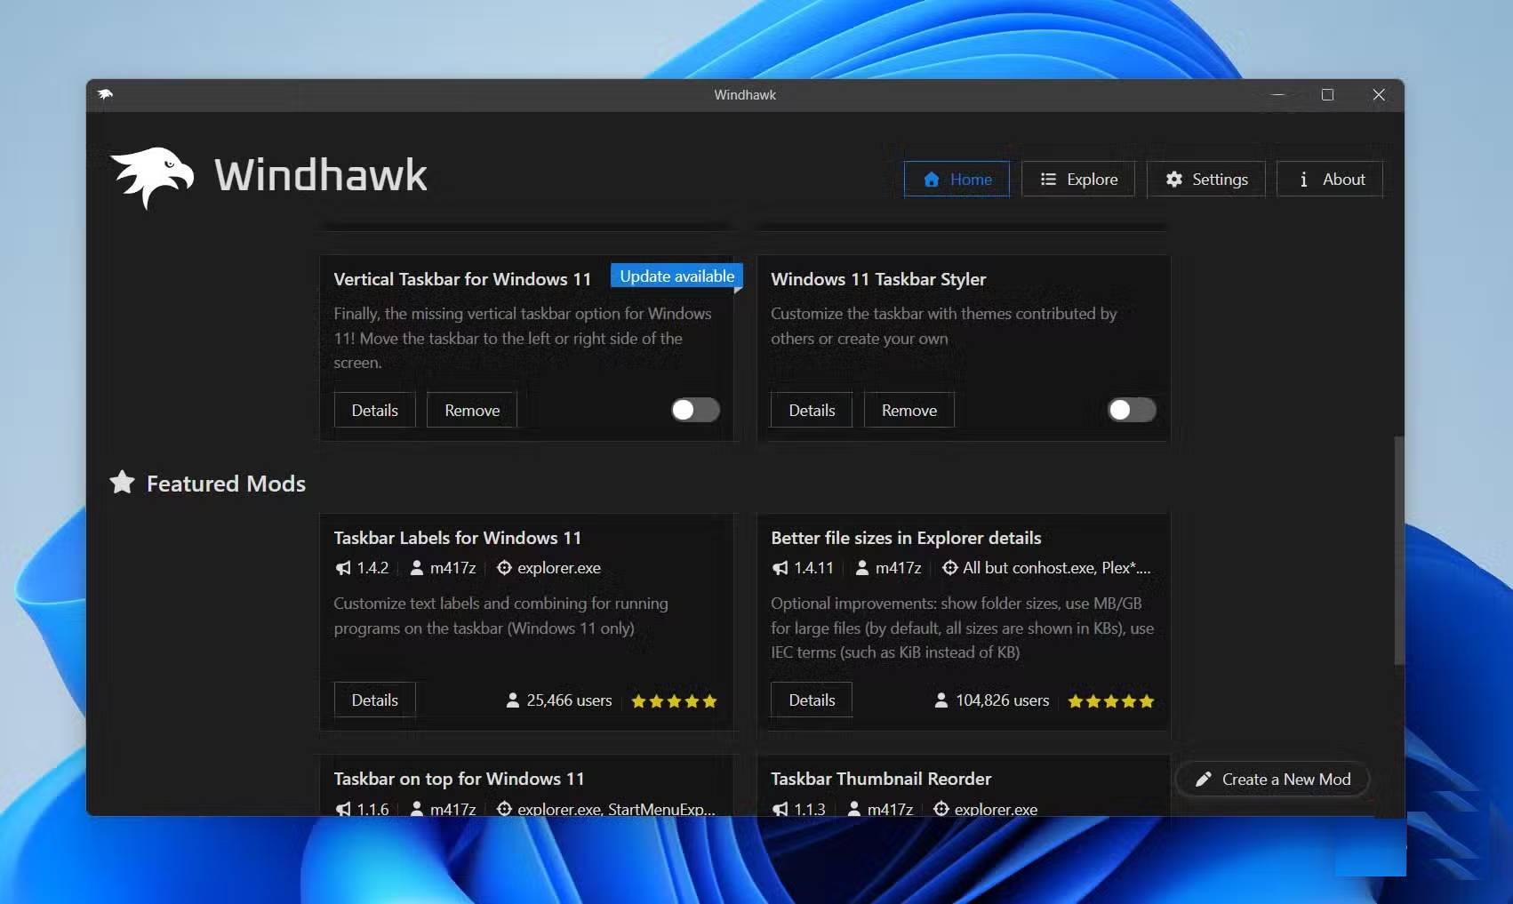Show Details for Better file sizes mod
The width and height of the screenshot is (1513, 904).
click(812, 700)
